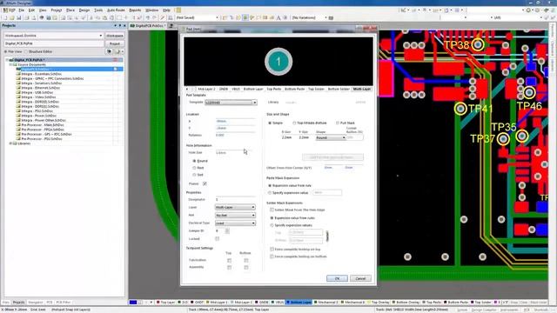
Task: Click the TP38 test point pad on PCB
Action: coord(478,44)
